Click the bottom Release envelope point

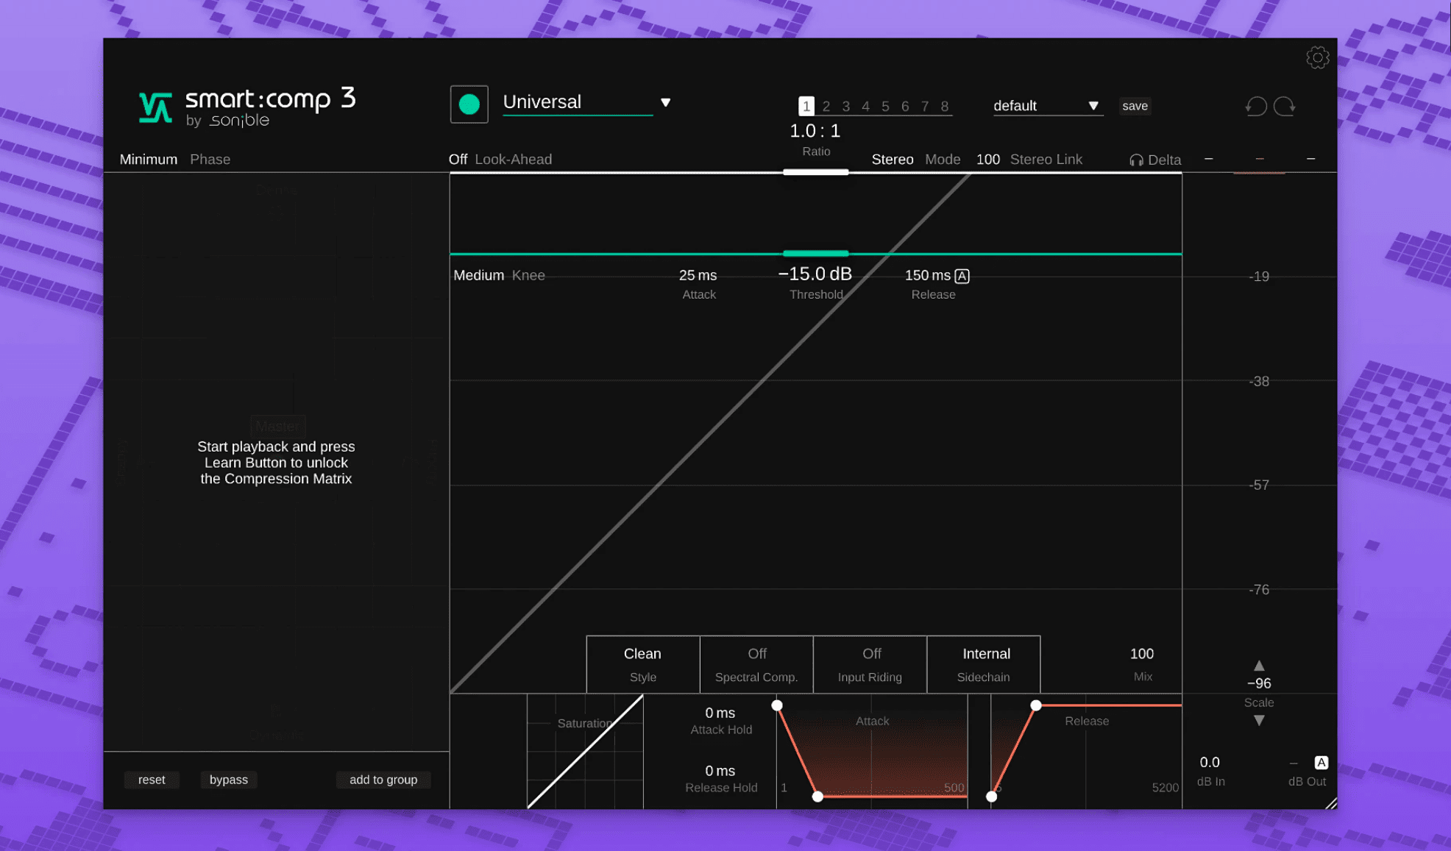click(992, 797)
